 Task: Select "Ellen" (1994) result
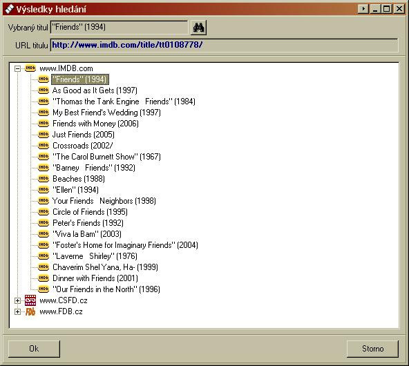coord(75,190)
